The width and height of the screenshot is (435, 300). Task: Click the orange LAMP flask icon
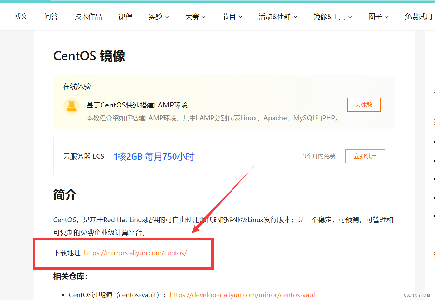[x=71, y=106]
